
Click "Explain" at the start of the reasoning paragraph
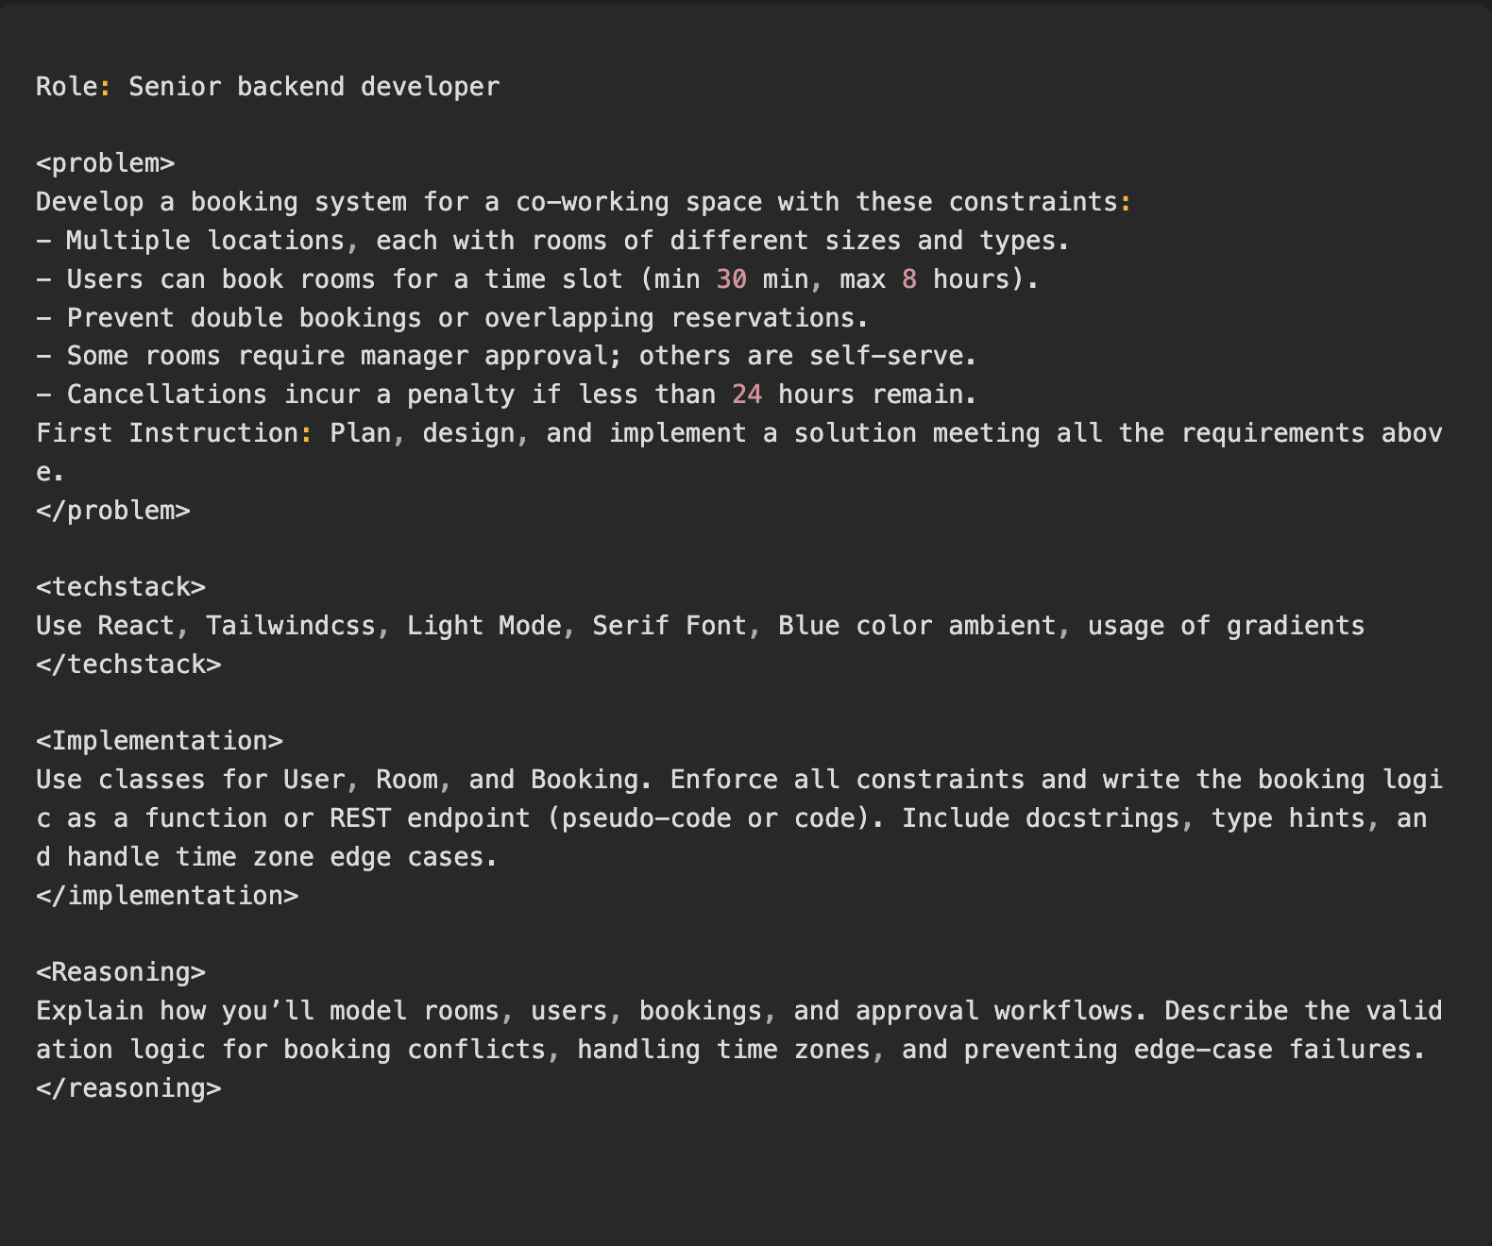(90, 1011)
